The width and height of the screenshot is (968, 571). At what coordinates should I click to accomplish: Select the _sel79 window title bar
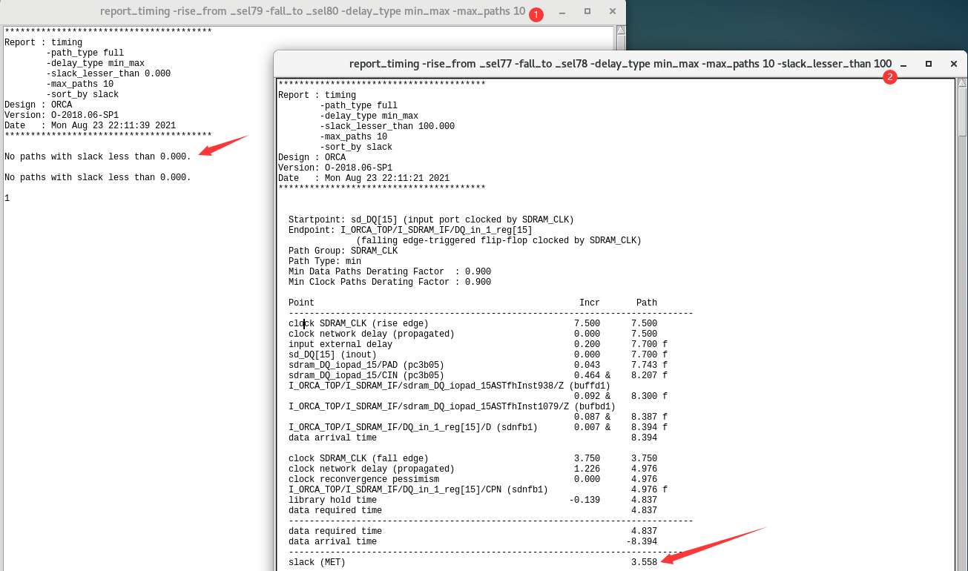point(312,12)
